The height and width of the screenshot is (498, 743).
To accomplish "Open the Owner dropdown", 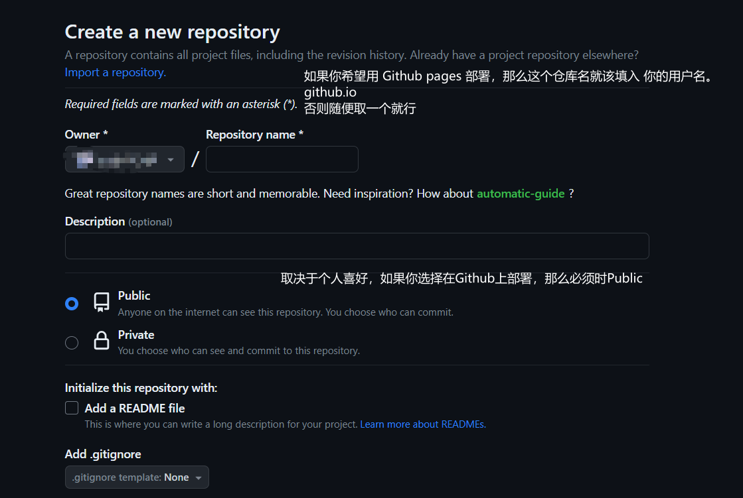I will pos(125,160).
